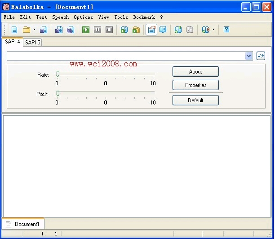Open the Edit menu
The height and width of the screenshot is (239, 275).
(x=25, y=17)
